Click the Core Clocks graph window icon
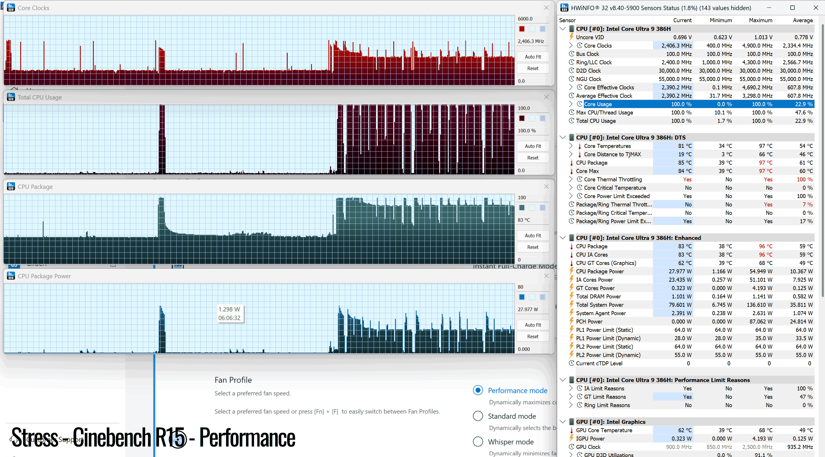 11,8
